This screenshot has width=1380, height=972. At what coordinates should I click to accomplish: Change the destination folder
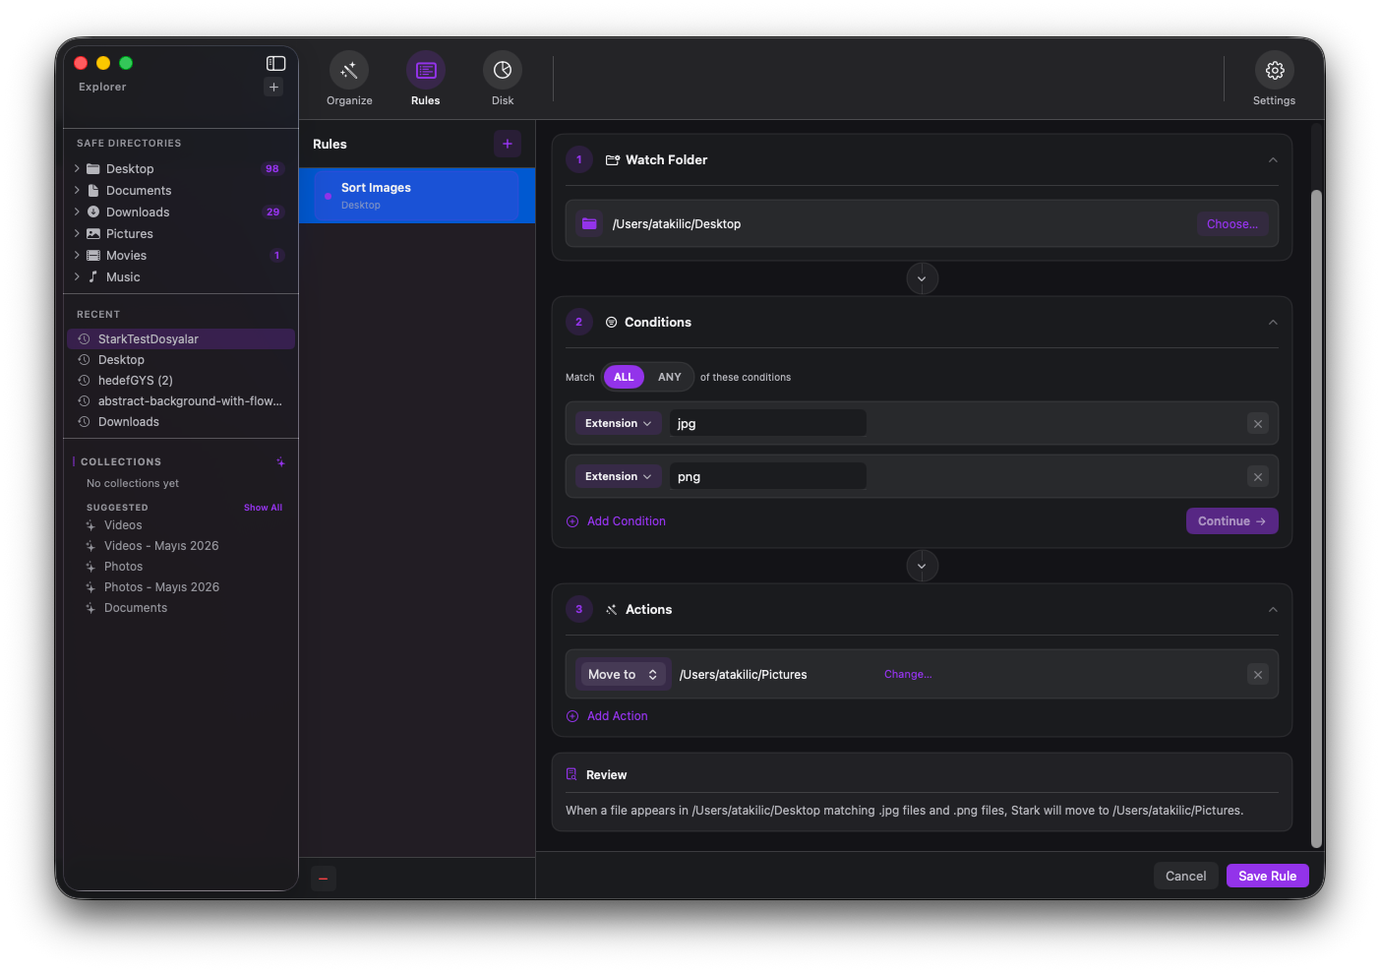point(908,674)
